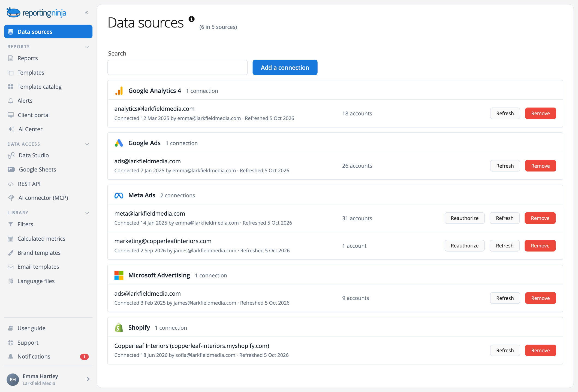Expand Emma Hartley account menu arrow
578x392 pixels.
point(88,379)
